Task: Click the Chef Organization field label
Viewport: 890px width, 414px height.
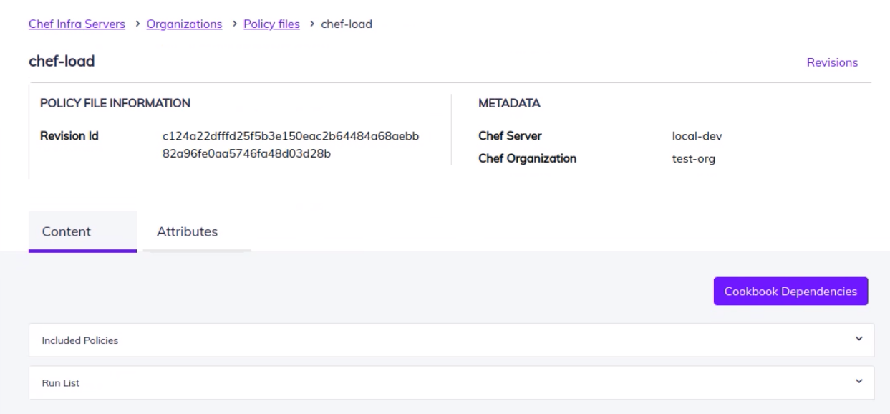Action: point(527,159)
